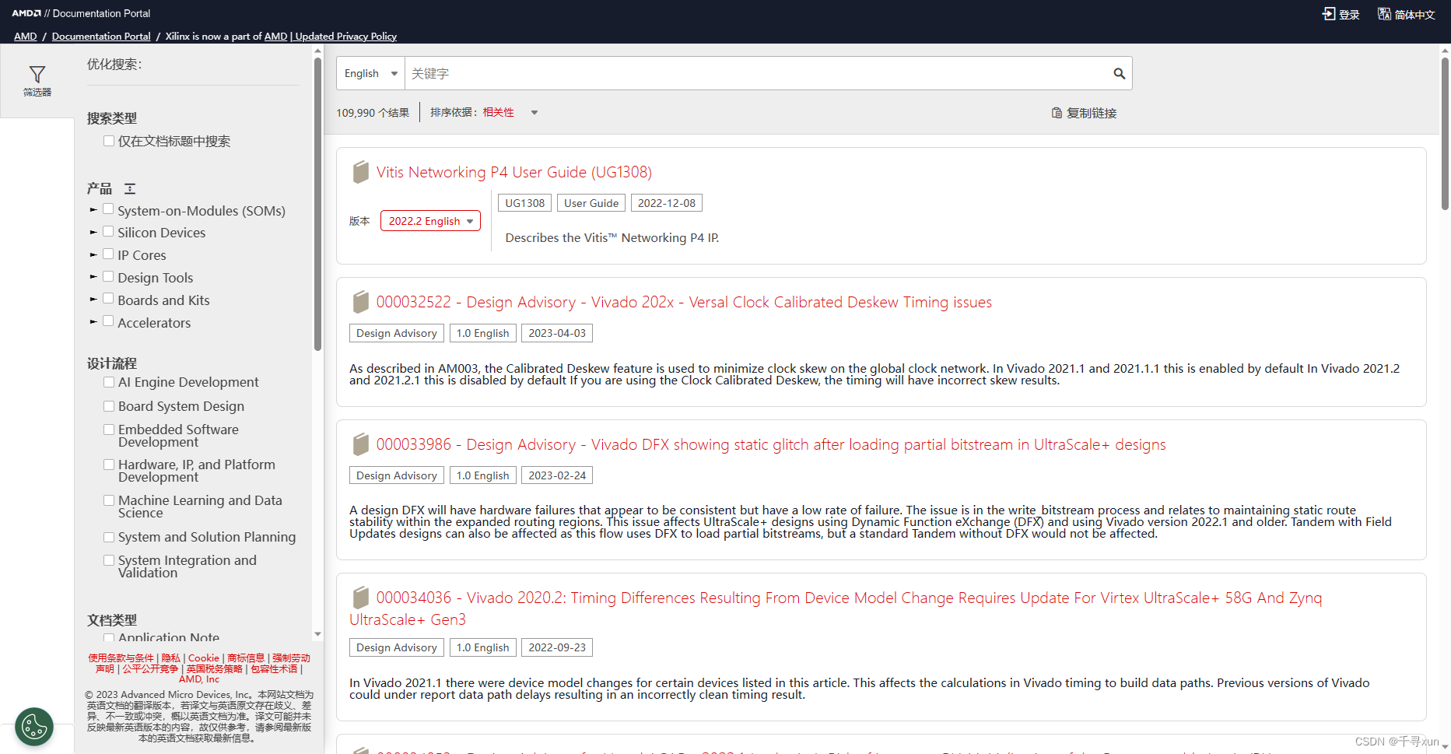Image resolution: width=1451 pixels, height=754 pixels.
Task: Open the filter funnel icon
Action: click(x=37, y=75)
